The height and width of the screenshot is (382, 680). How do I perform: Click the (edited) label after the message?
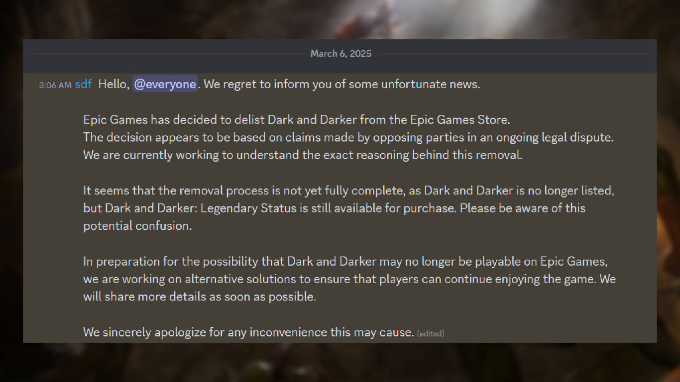click(431, 333)
